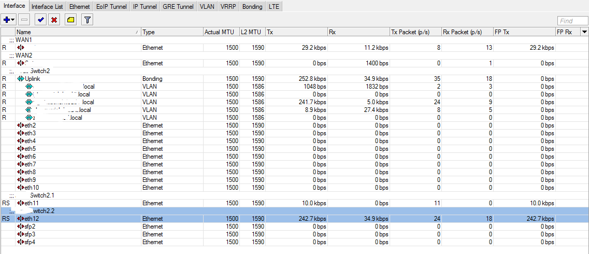
Task: Click the eth6 ethernet icon
Action: click(21, 157)
